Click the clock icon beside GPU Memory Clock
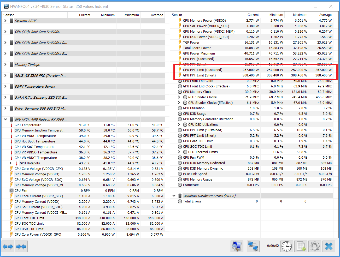 (180, 92)
